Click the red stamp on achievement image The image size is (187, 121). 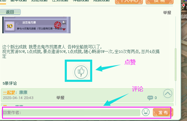coord(57,25)
